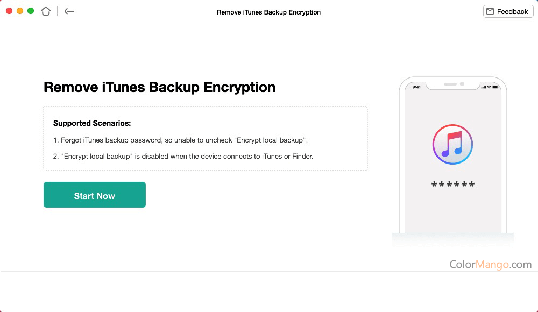Click the ColorMango.com watermark link
The height and width of the screenshot is (312, 538).
tap(490, 264)
